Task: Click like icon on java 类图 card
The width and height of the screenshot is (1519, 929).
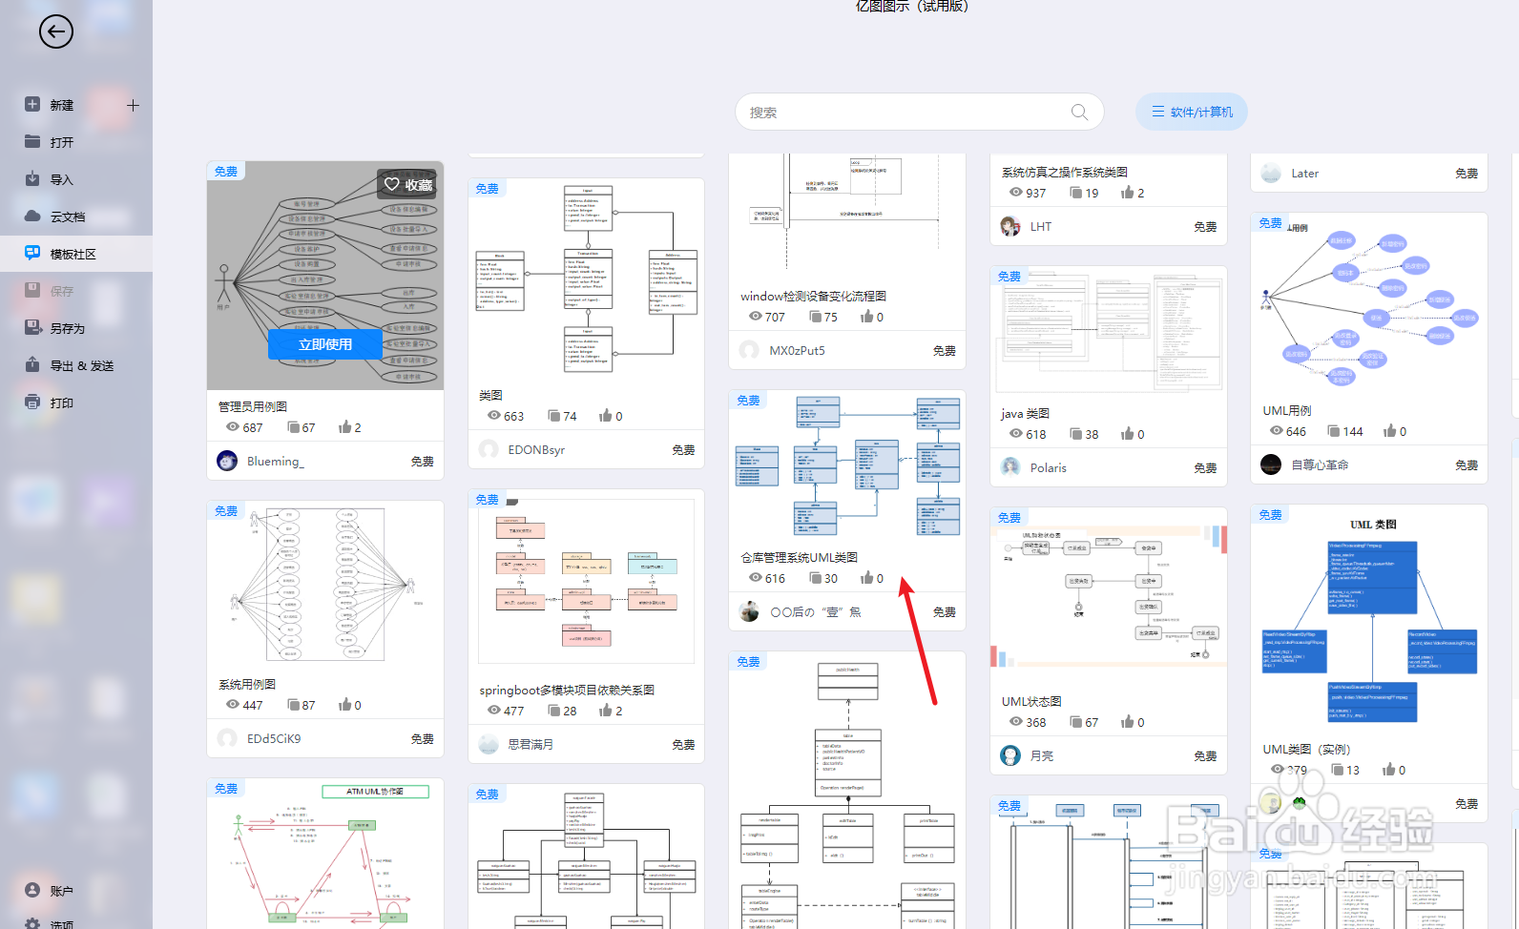Action: coord(1128,433)
